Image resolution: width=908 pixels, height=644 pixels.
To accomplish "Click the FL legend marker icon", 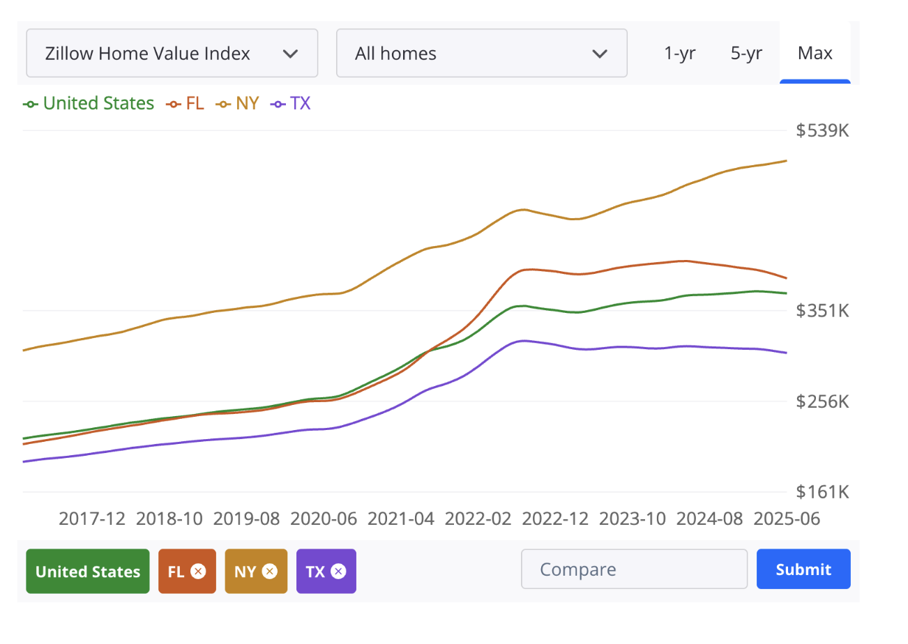I will tap(173, 104).
